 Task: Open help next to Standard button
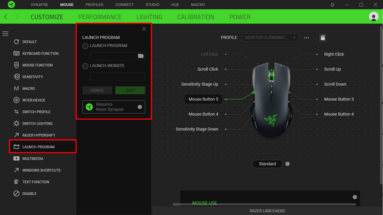tap(287, 164)
